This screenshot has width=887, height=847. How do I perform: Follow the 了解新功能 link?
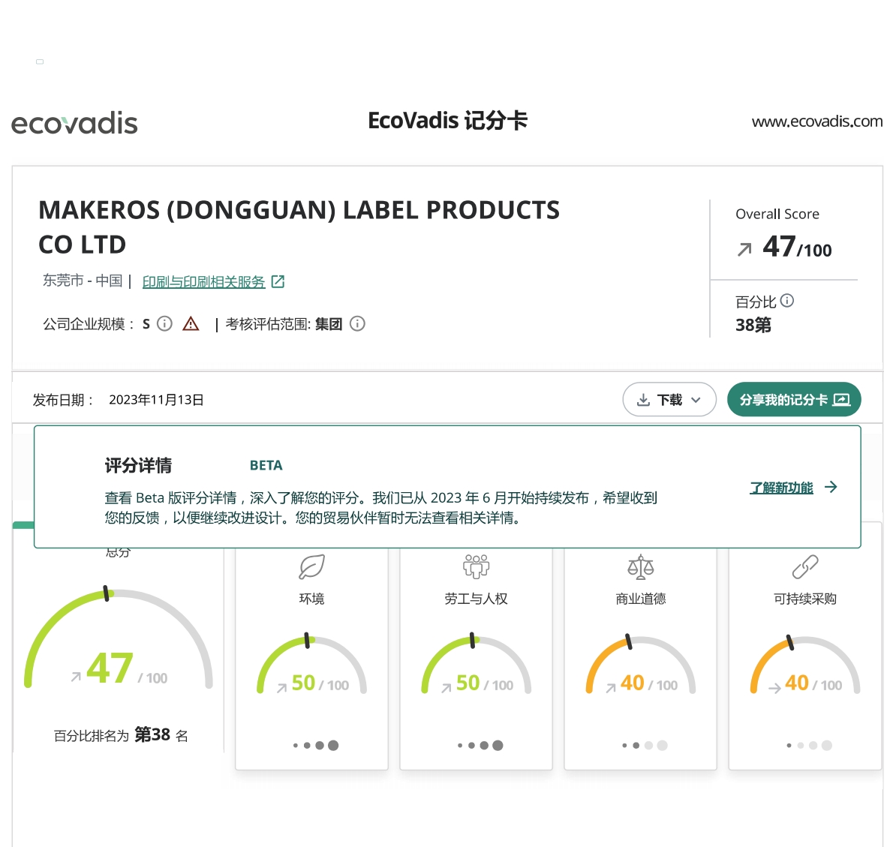[781, 488]
